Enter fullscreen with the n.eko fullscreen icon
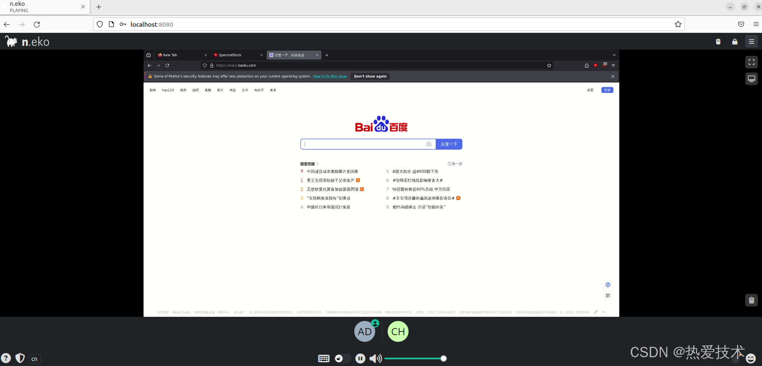 [x=752, y=62]
